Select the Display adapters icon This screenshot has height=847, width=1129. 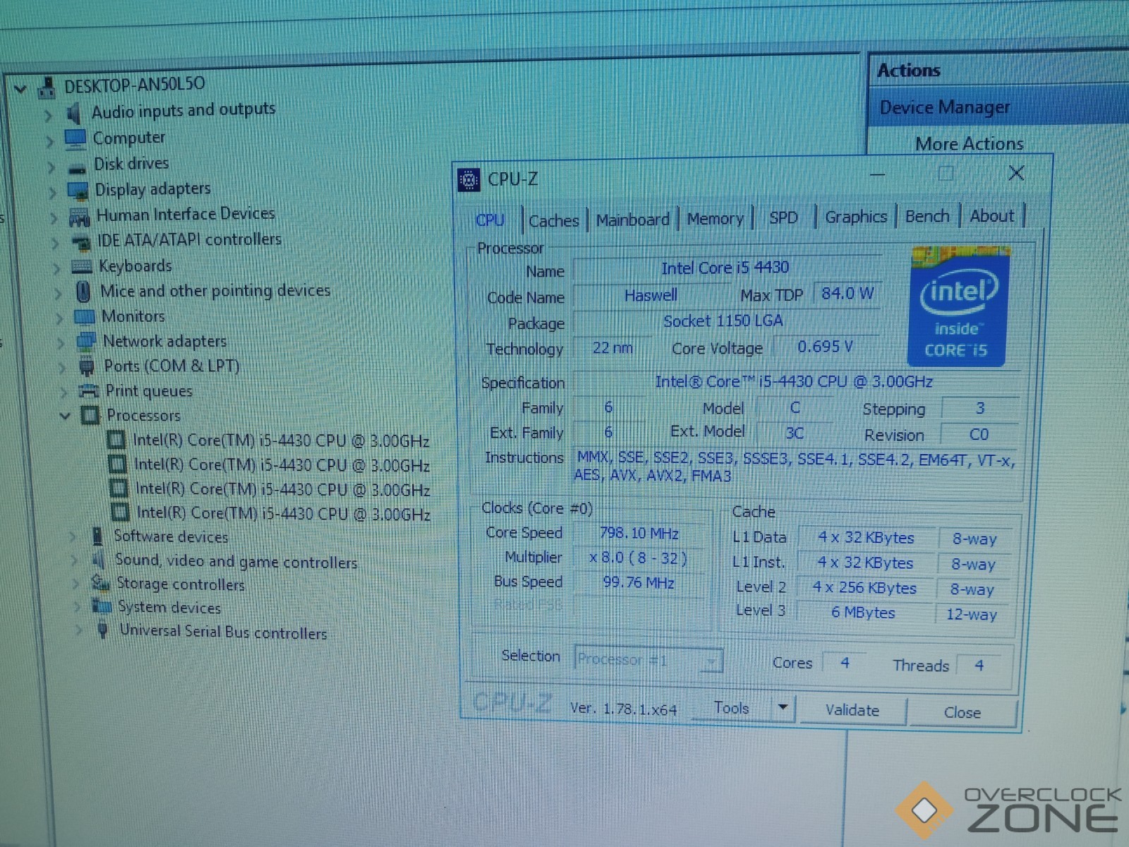coord(78,191)
